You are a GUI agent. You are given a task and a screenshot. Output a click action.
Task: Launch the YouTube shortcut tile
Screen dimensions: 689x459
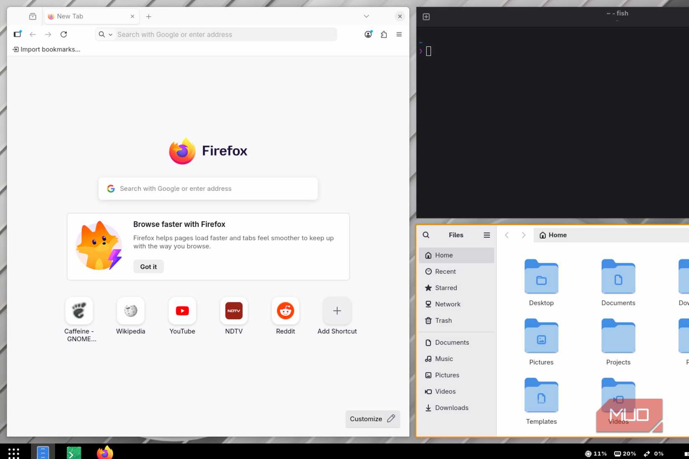[x=182, y=311]
